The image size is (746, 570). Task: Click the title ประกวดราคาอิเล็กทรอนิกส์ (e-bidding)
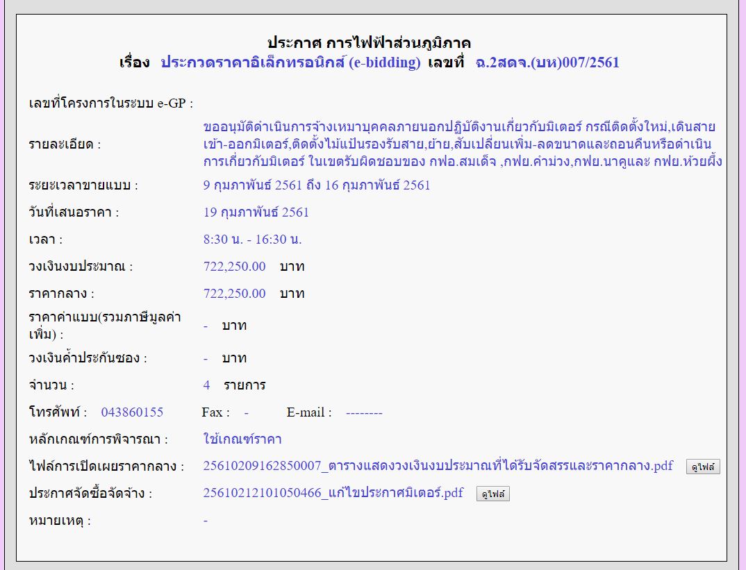(291, 62)
